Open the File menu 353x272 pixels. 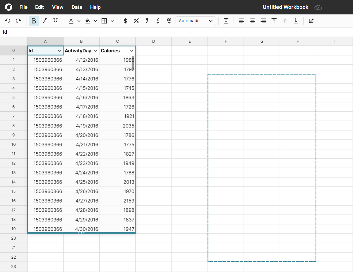tap(24, 7)
